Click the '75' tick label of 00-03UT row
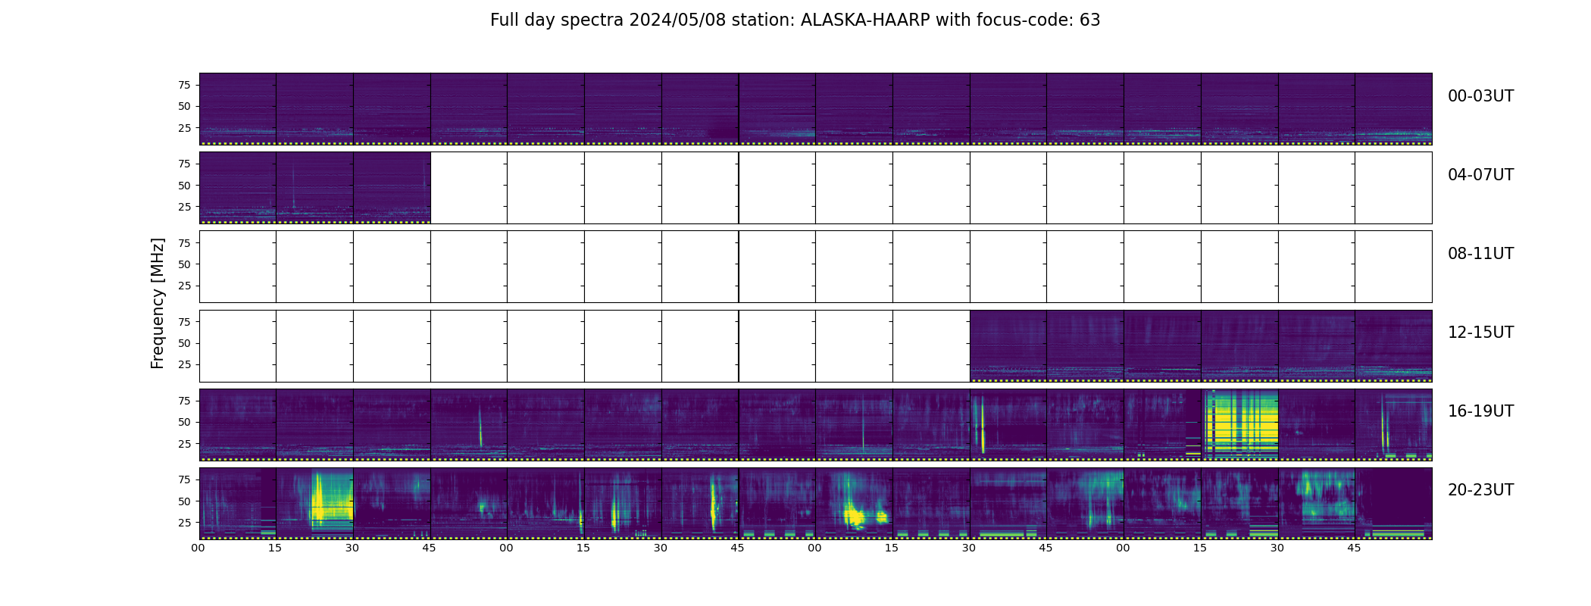 pyautogui.click(x=184, y=86)
